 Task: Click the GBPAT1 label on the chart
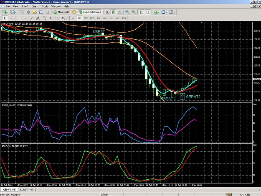(x=168, y=99)
